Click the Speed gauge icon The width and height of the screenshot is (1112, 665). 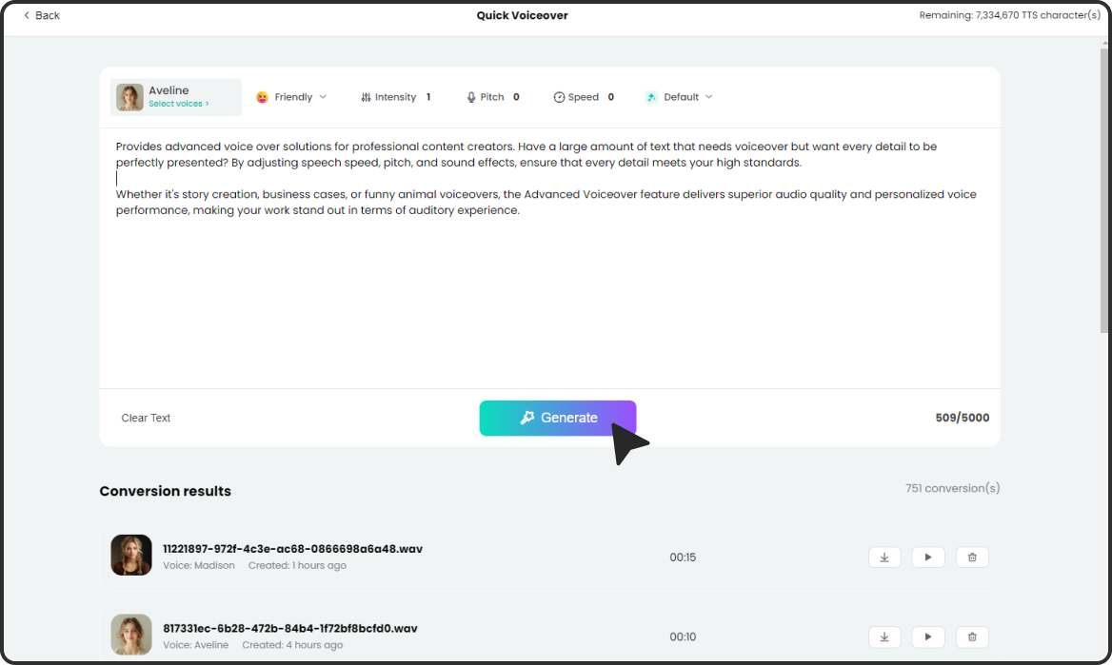pos(559,97)
